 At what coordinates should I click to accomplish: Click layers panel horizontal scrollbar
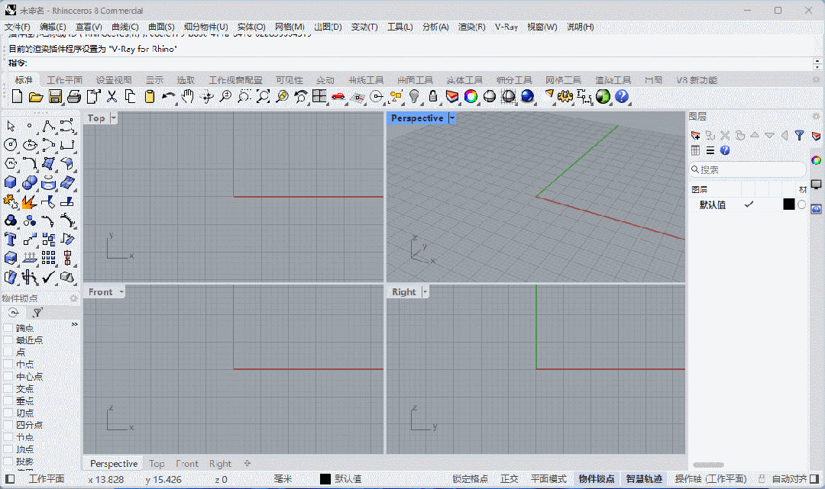(x=708, y=465)
